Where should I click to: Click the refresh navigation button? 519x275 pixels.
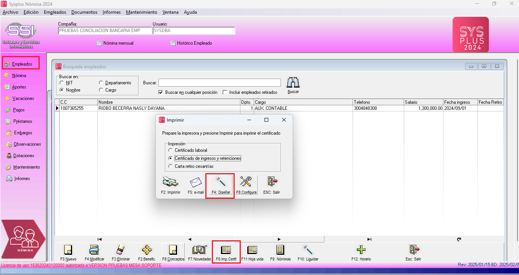(x=459, y=239)
